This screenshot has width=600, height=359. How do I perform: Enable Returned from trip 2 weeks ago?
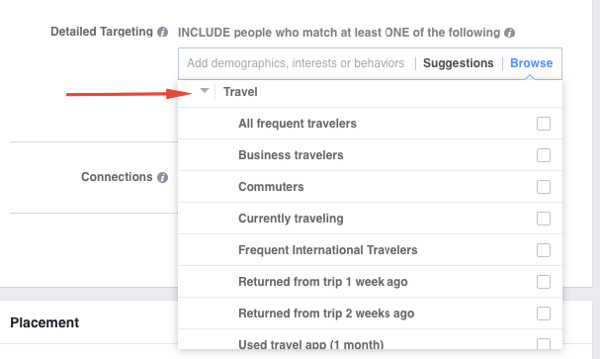pos(544,314)
